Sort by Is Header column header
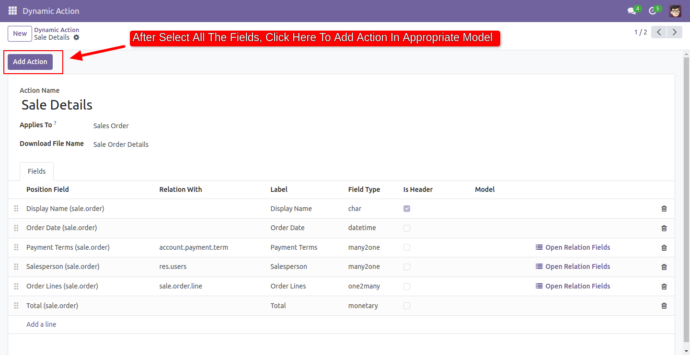This screenshot has height=355, width=690. pos(418,189)
